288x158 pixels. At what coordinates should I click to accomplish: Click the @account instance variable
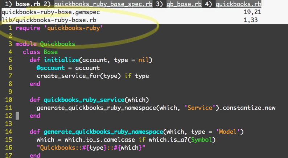pos(51,68)
